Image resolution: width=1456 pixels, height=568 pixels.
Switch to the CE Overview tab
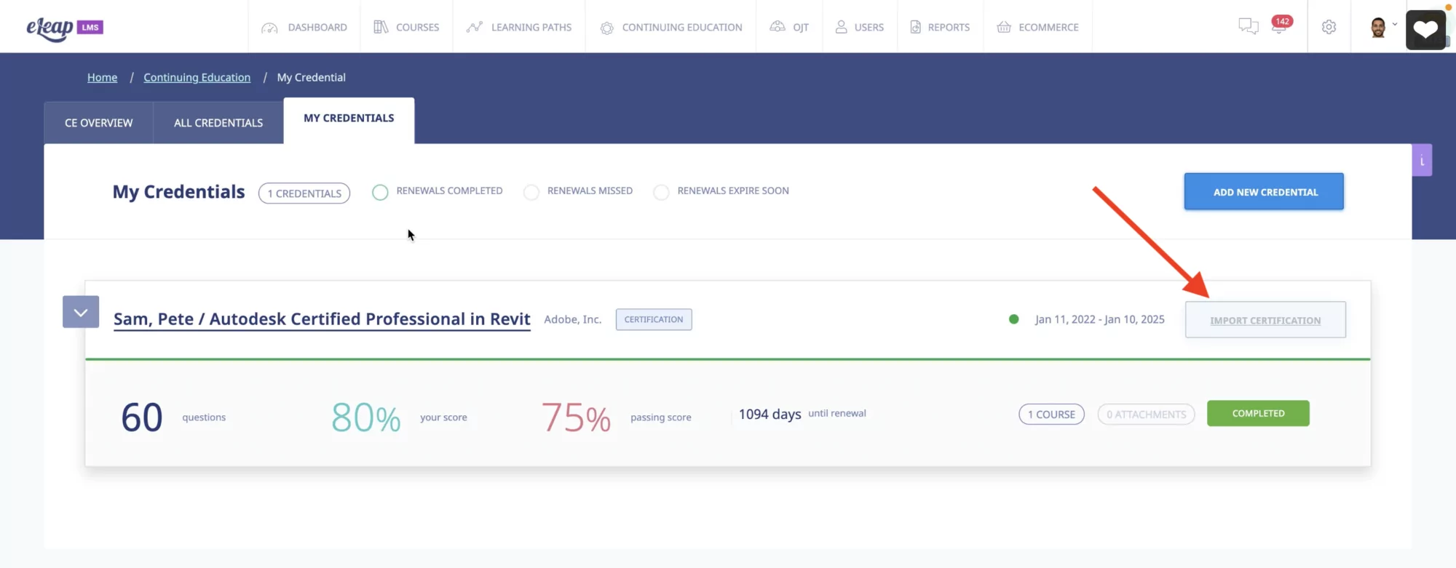[99, 123]
